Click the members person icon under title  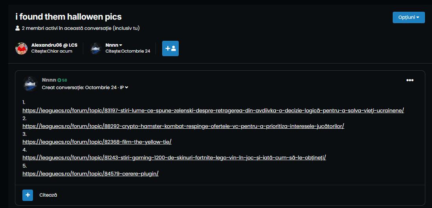[x=18, y=28]
